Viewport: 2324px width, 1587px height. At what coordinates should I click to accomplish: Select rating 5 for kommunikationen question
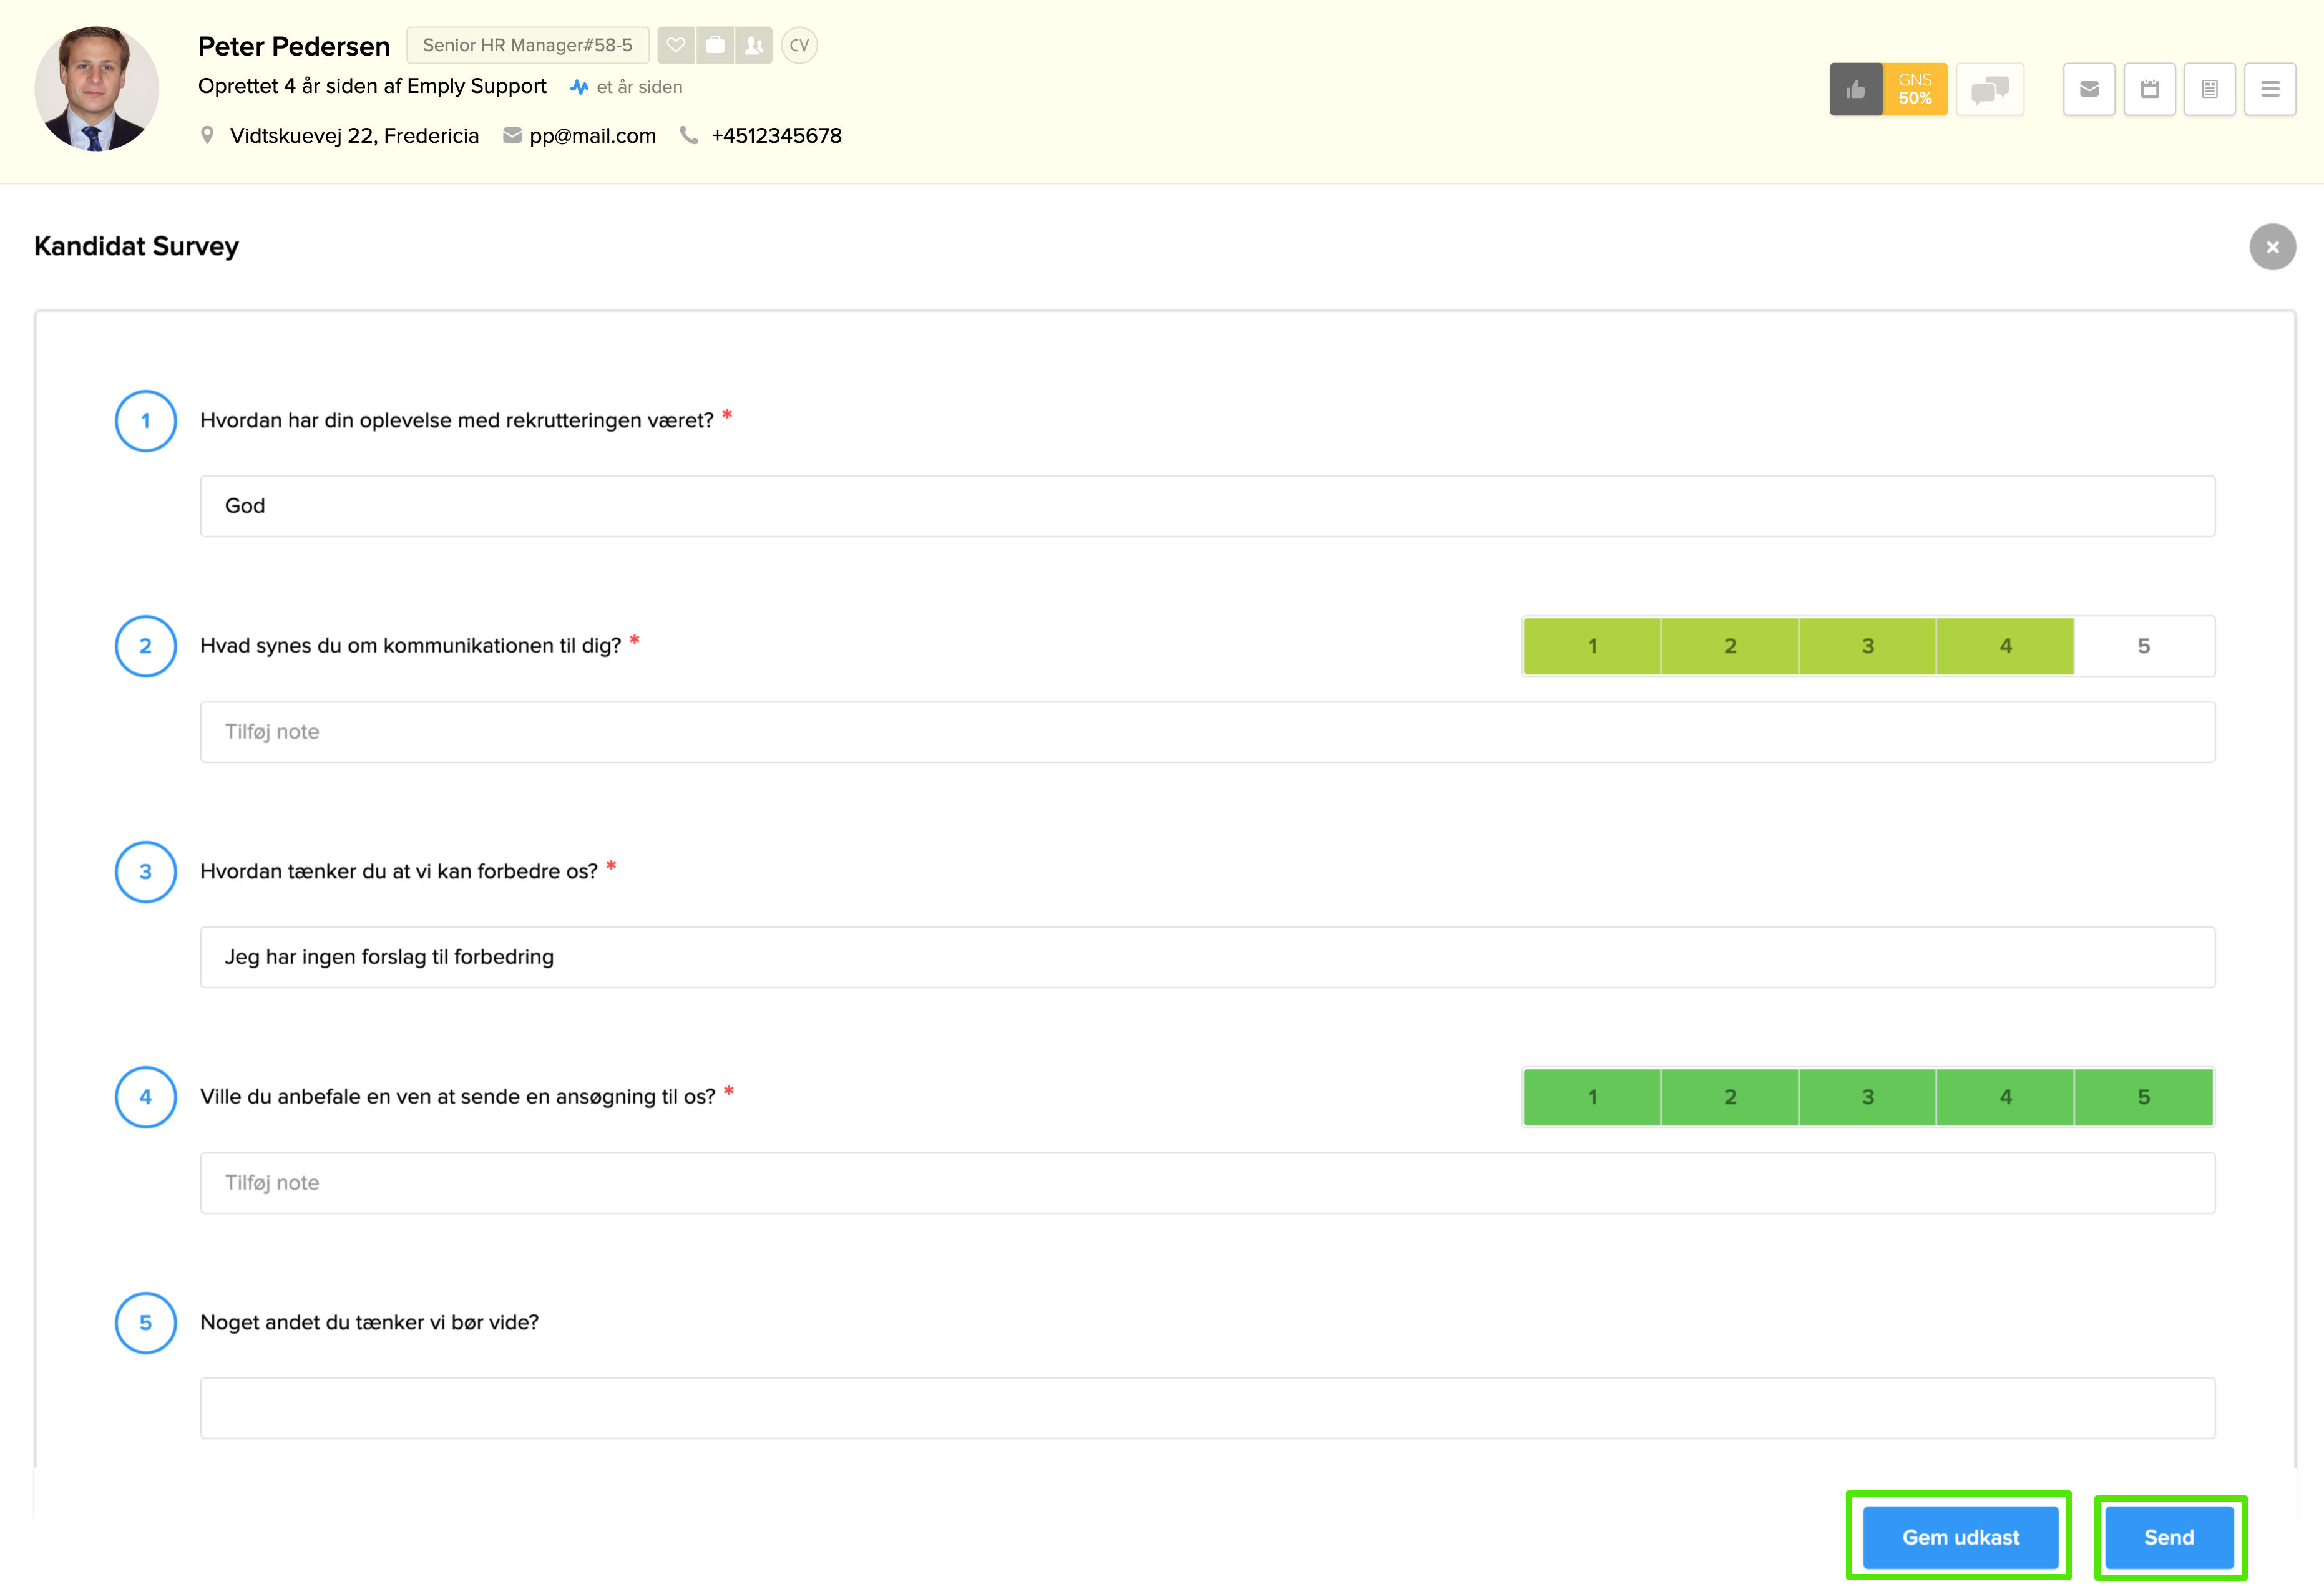pyautogui.click(x=2143, y=646)
